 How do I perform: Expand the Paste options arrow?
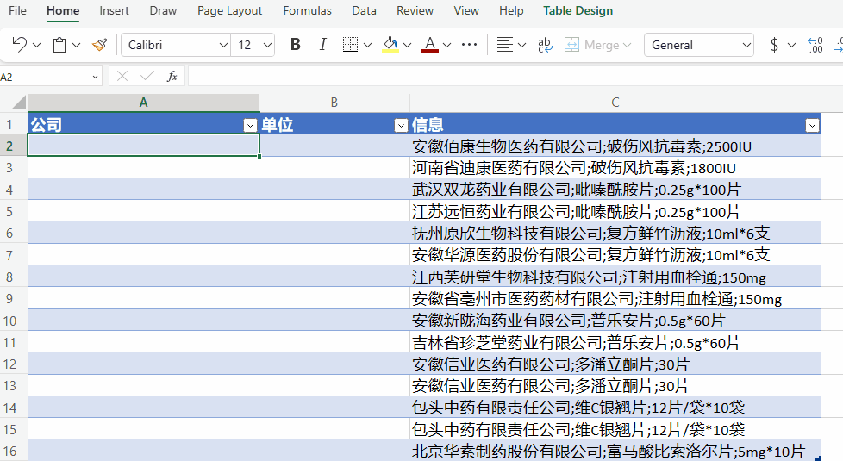tap(77, 45)
